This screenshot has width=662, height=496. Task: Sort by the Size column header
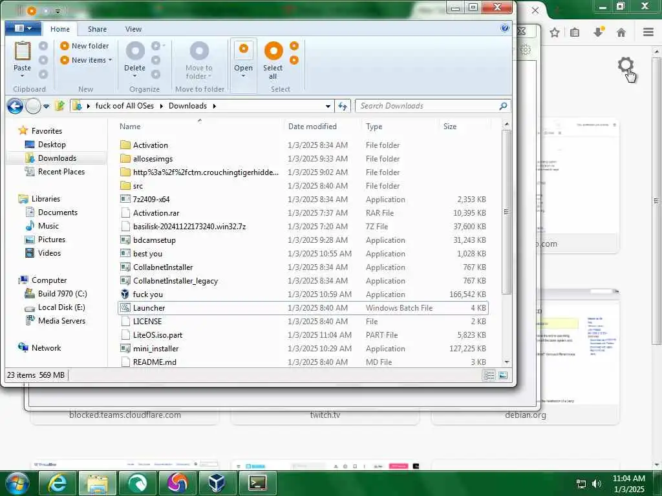[450, 127]
